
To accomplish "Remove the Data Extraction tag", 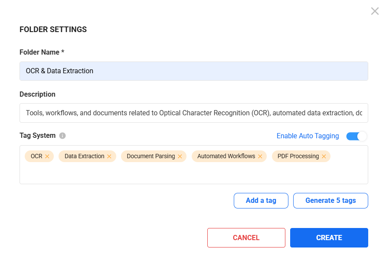I will [109, 156].
